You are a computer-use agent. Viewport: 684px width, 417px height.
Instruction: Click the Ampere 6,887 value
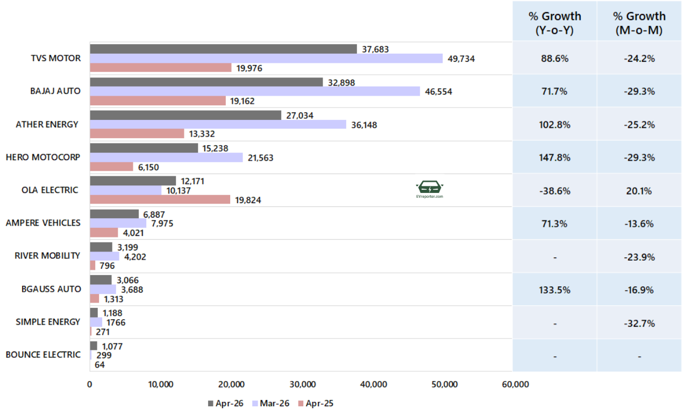(154, 214)
